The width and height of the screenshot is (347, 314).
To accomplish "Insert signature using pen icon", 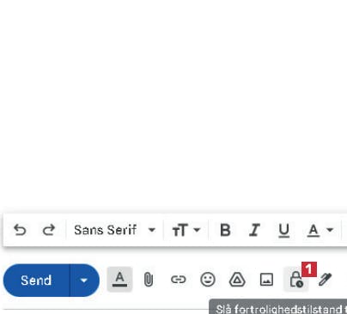I will click(326, 280).
